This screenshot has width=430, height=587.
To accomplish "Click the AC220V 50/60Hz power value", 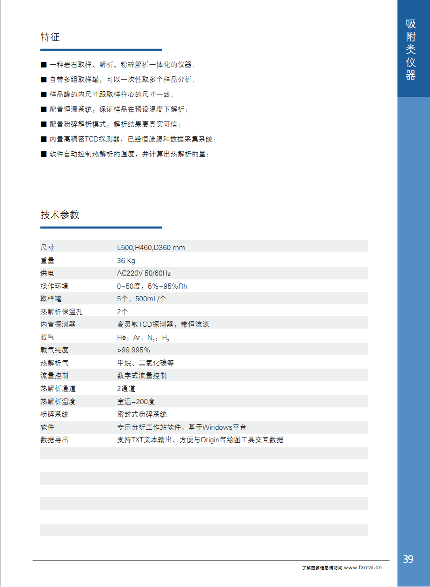I will point(144,273).
